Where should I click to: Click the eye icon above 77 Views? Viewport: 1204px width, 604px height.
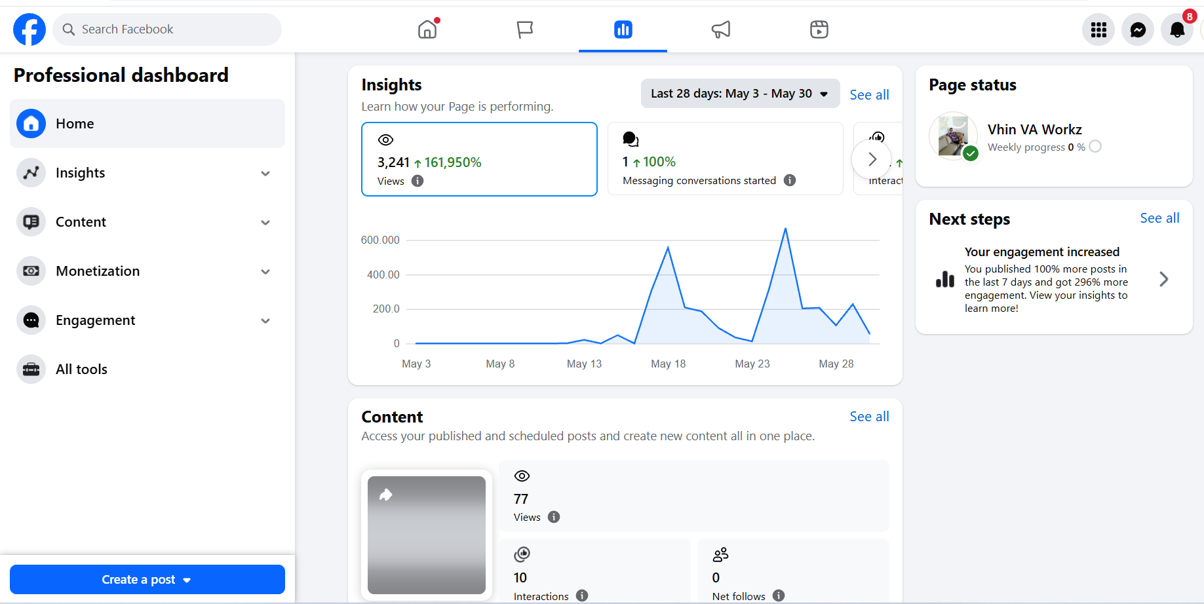(x=522, y=476)
